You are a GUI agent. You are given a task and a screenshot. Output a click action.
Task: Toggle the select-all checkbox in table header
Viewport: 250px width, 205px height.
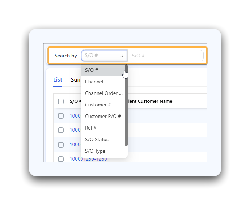click(x=61, y=101)
